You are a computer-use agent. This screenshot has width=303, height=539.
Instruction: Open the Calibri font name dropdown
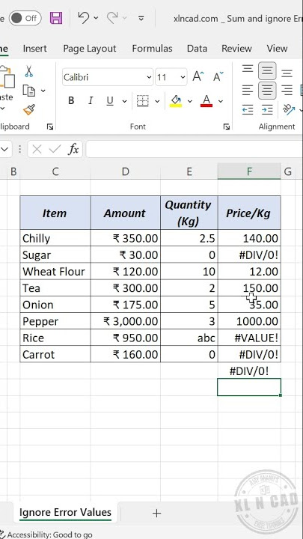point(149,77)
